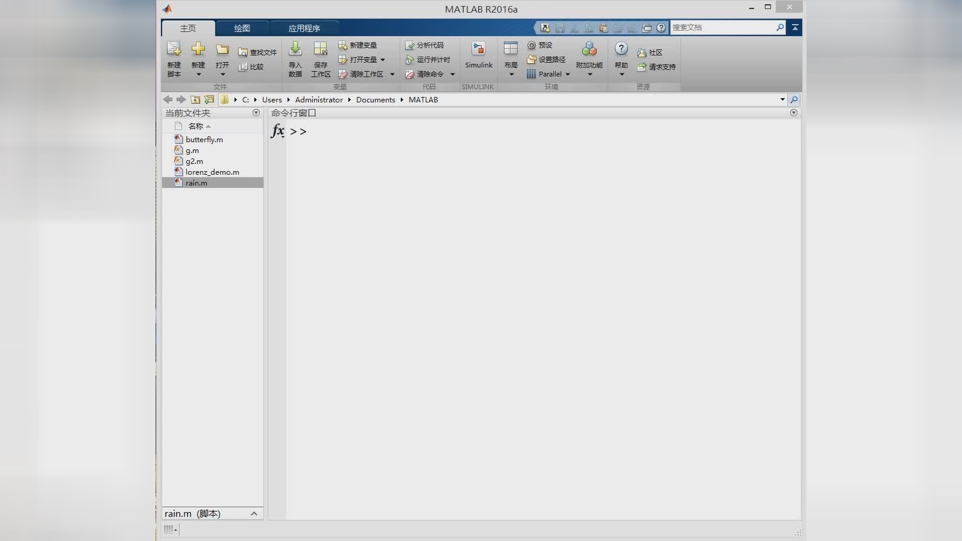The image size is (962, 541).
Task: Switch to the 绘图 (Plots) tab
Action: click(242, 28)
